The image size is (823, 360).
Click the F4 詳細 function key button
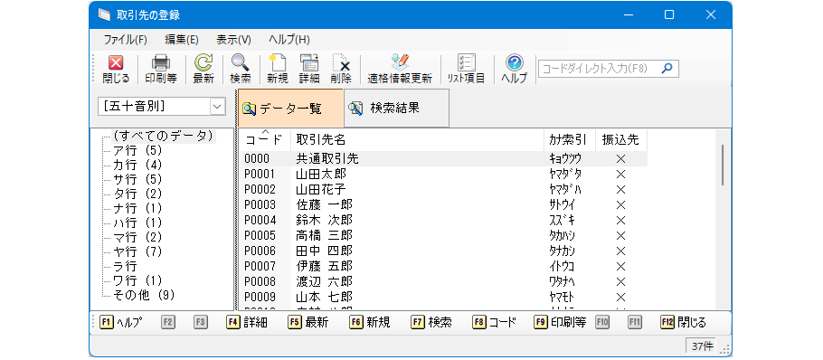pos(247,322)
